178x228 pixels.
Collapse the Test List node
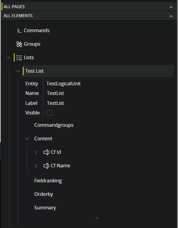18,71
